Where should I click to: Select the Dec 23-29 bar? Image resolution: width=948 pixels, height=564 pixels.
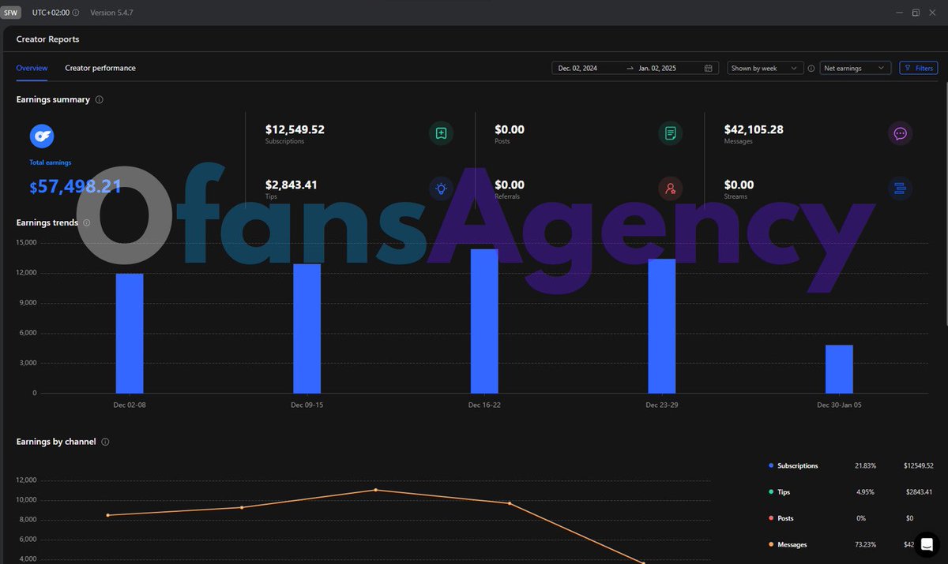point(662,326)
